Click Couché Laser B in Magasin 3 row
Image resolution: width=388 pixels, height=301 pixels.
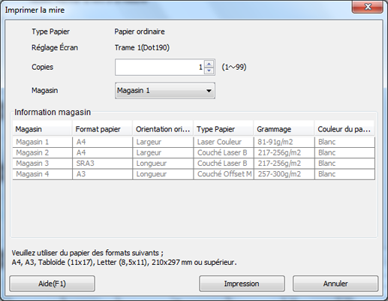[x=224, y=164]
